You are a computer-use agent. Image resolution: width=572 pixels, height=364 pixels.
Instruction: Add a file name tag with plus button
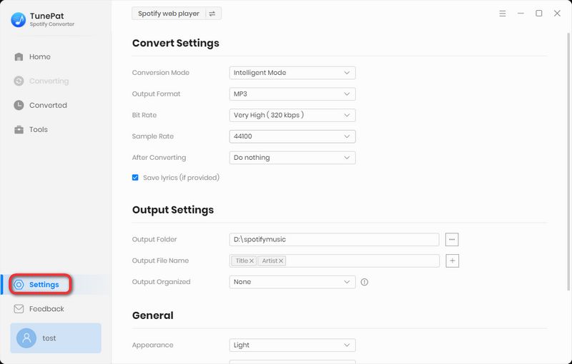coord(453,261)
